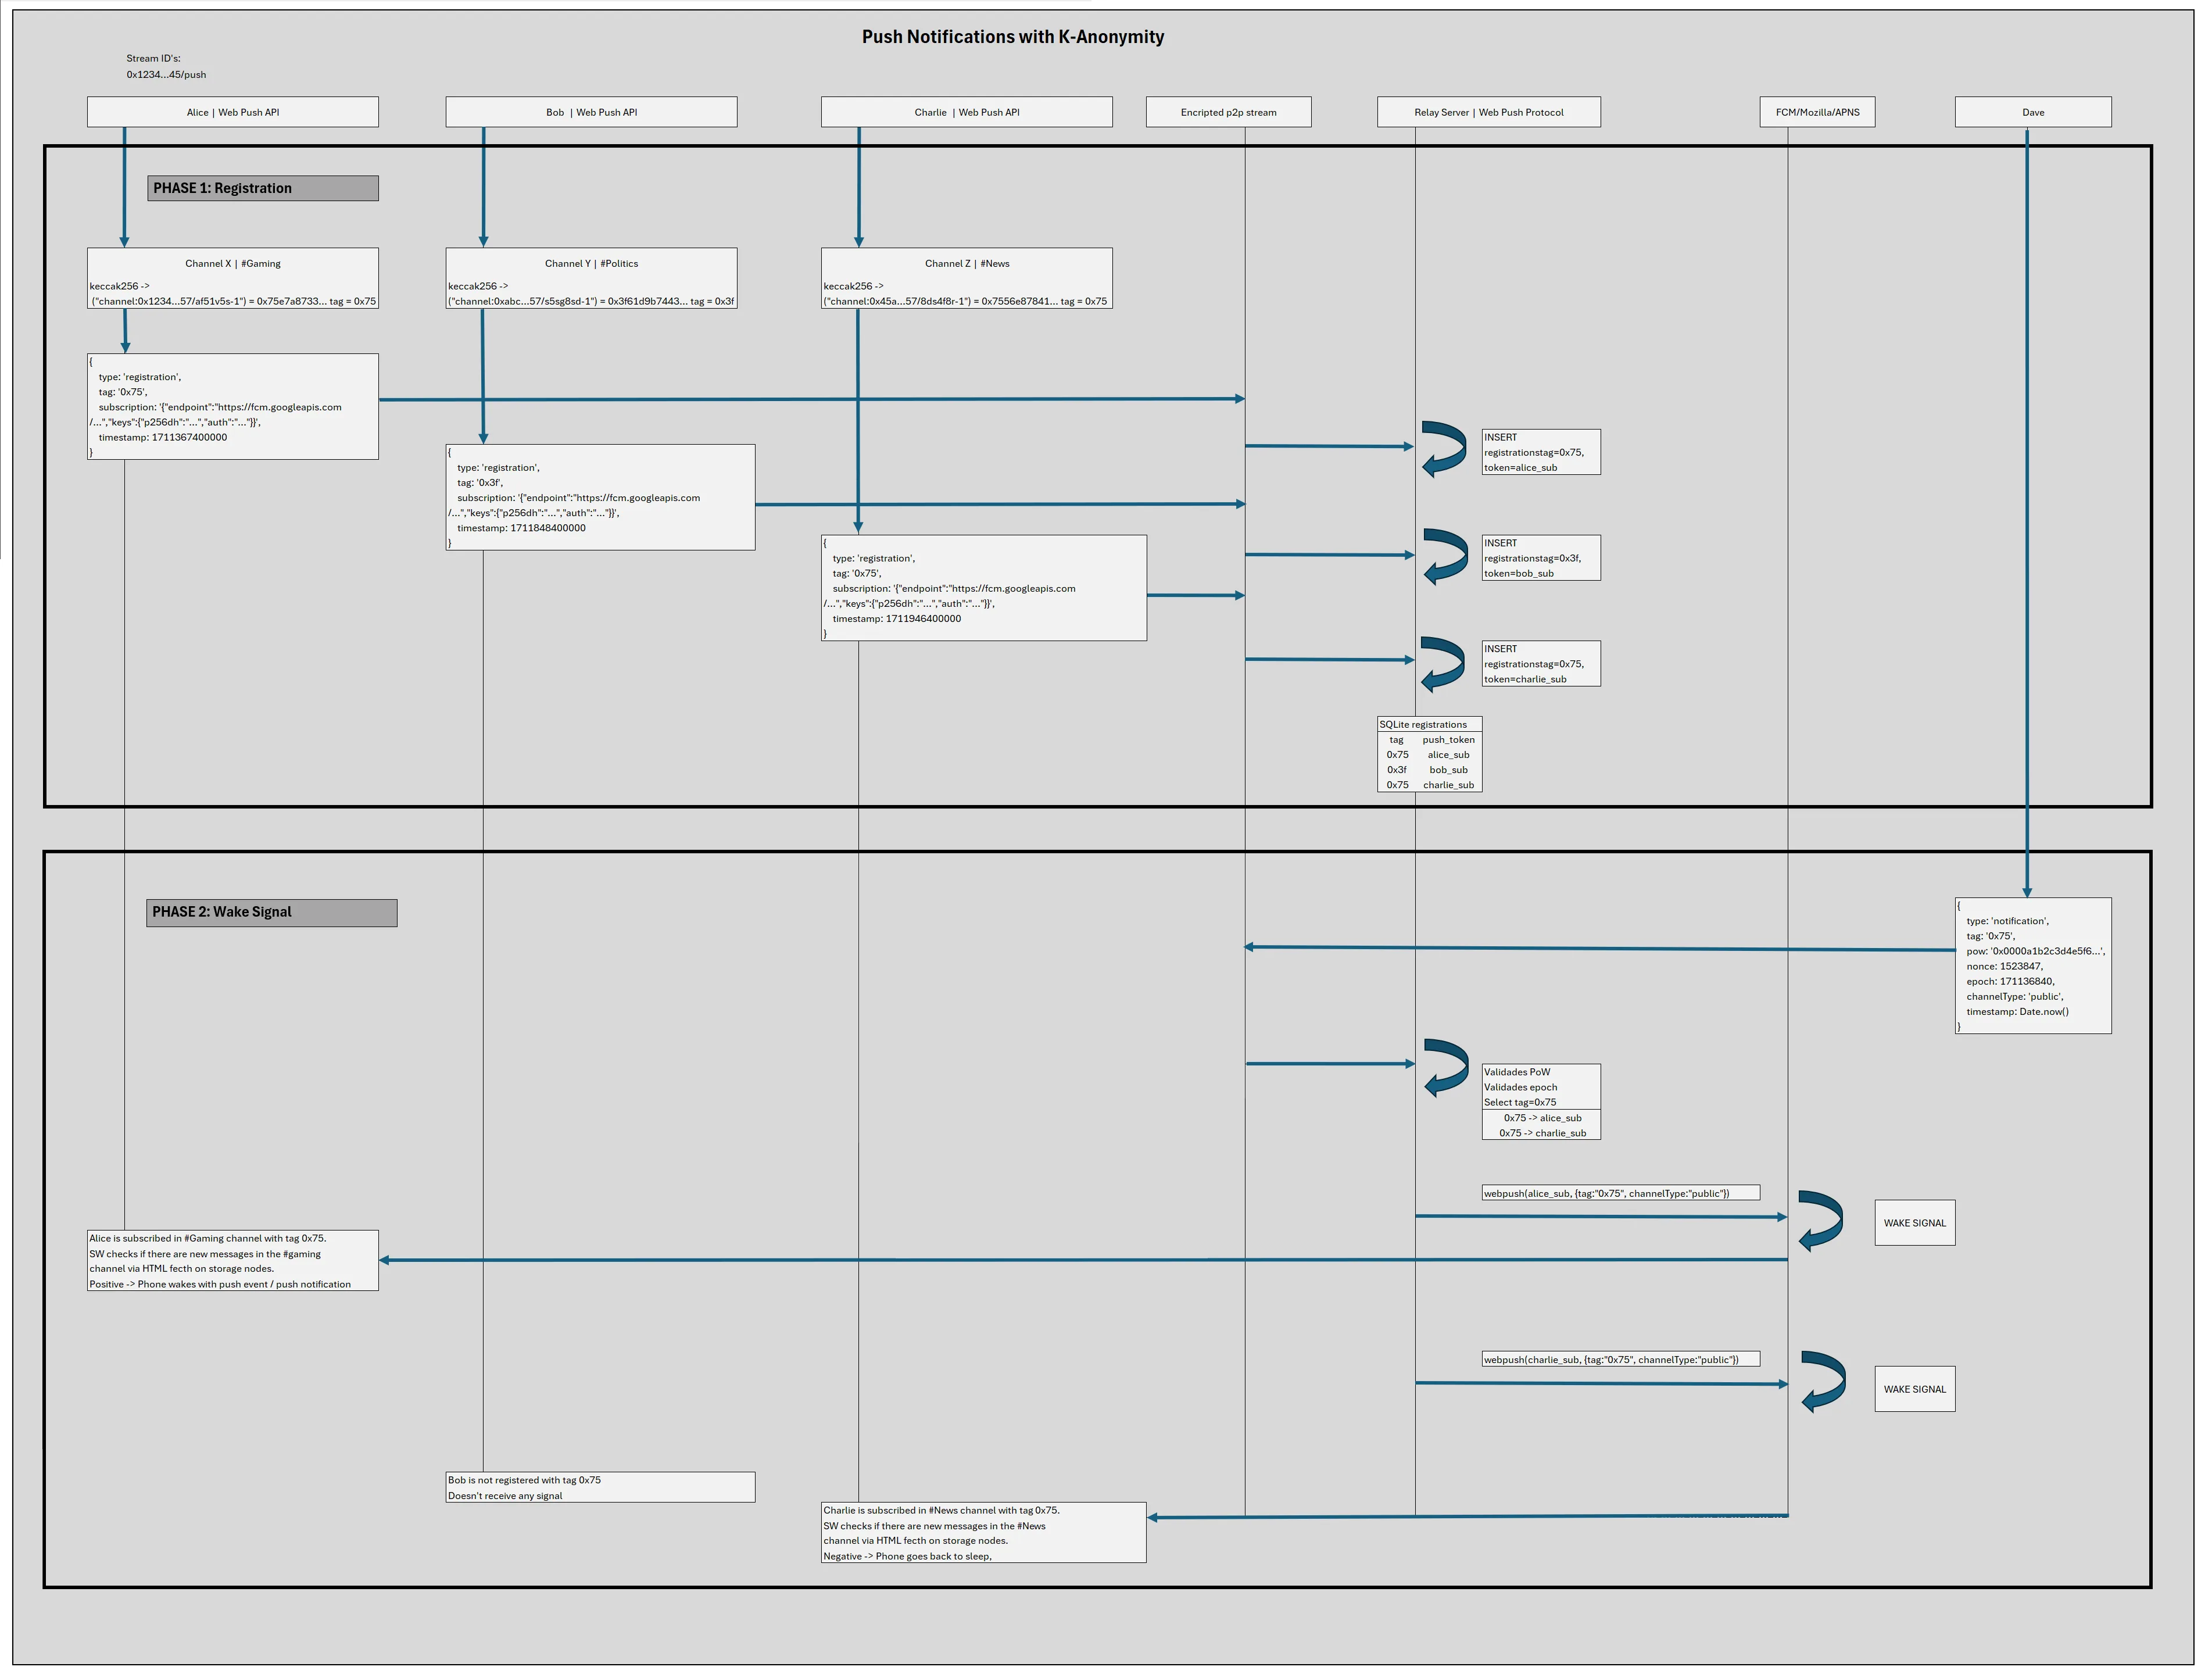Select the 'FCM/Mozilla/APNS' participant box
The width and height of the screenshot is (2212, 1674).
1818,112
